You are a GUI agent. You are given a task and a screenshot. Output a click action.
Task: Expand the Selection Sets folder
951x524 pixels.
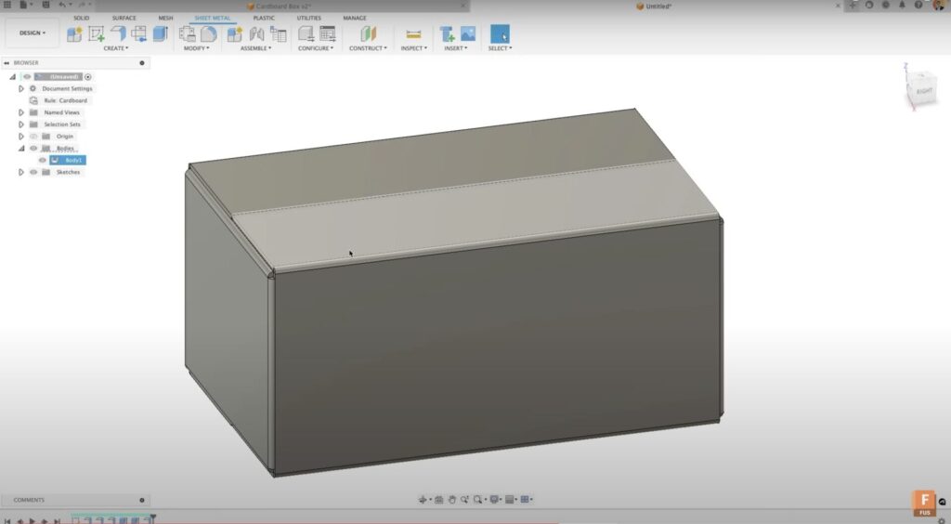tap(21, 124)
